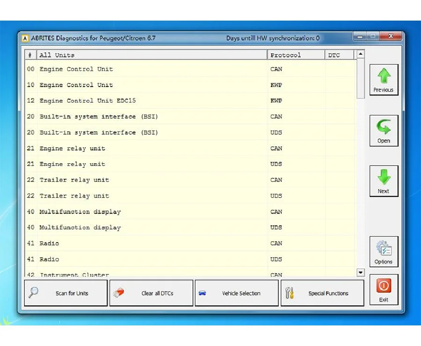Click the list scrollbar down arrow
The width and height of the screenshot is (421, 346).
(361, 273)
